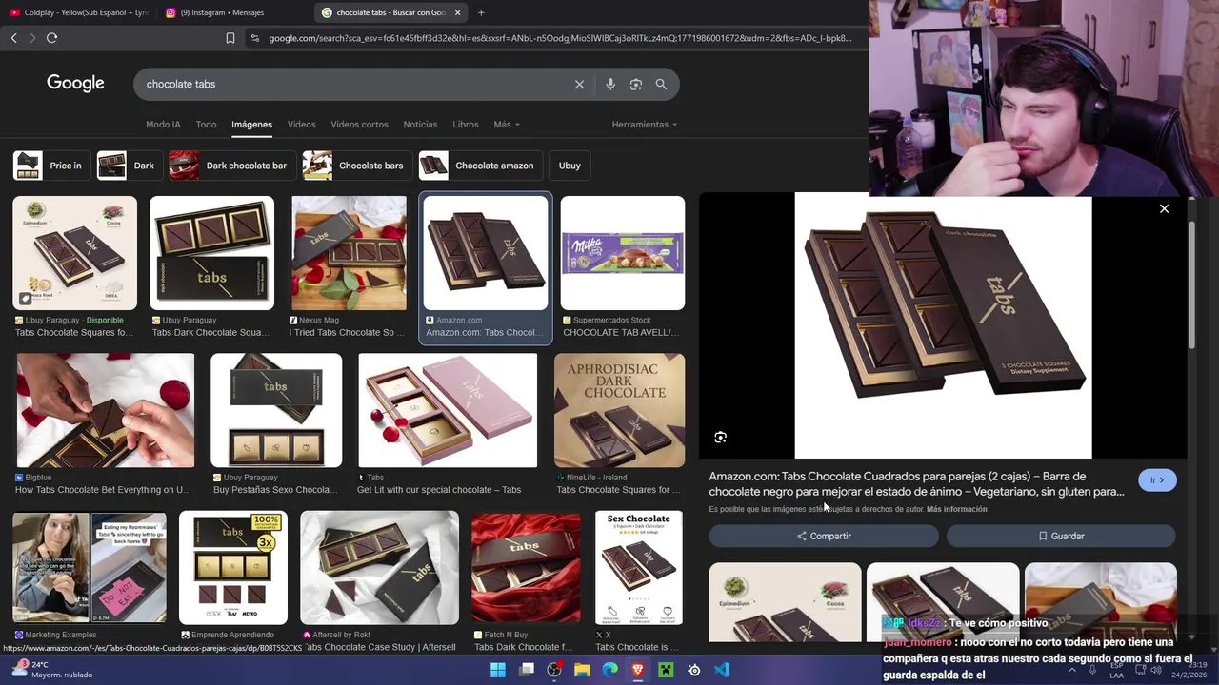Click in the Google search input field
The image size is (1219, 685).
click(352, 84)
